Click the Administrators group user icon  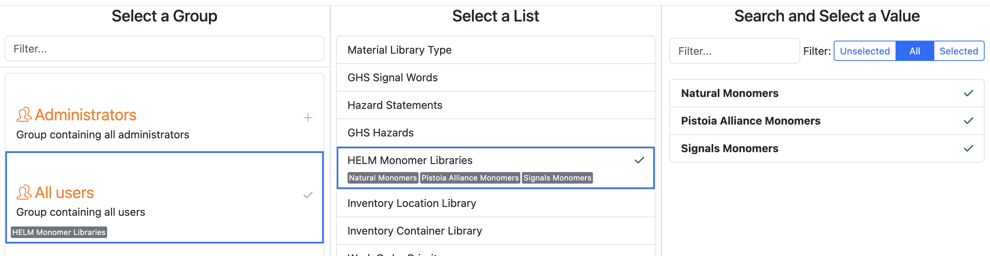coord(24,115)
